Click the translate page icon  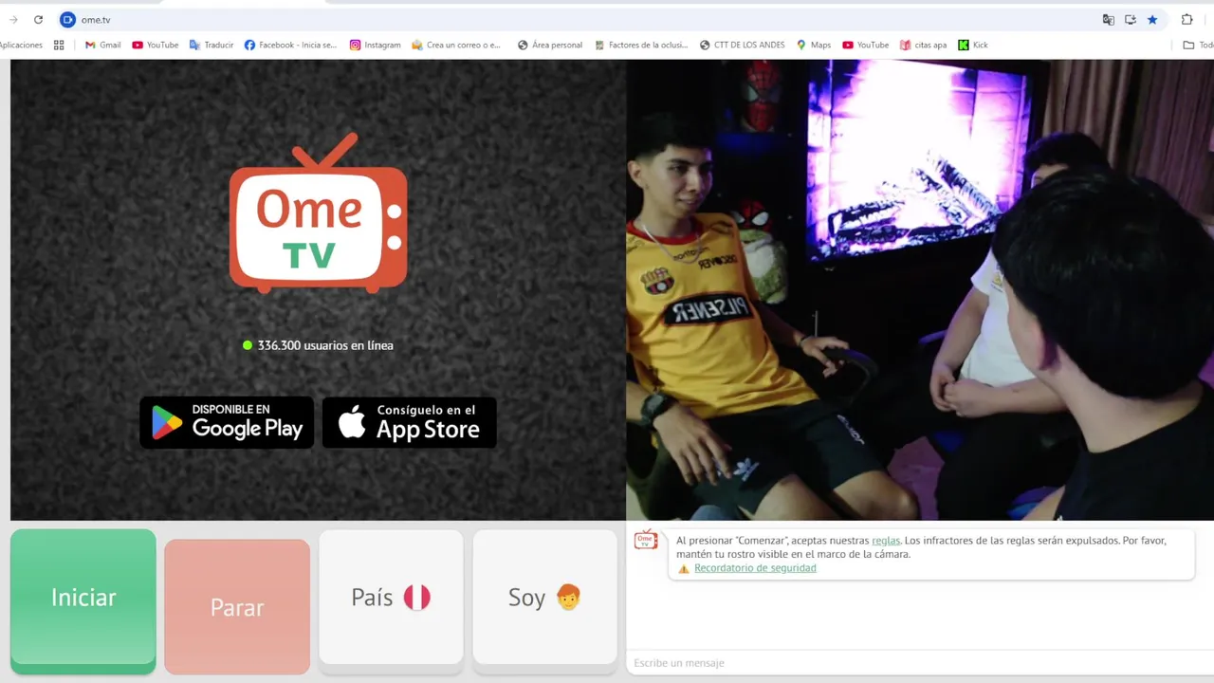[1108, 19]
